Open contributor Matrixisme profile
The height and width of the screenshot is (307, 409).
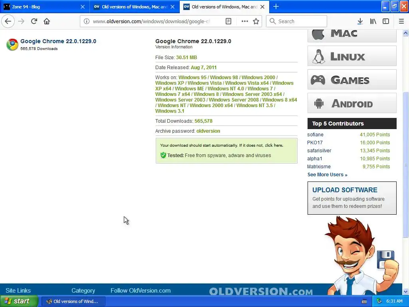click(x=319, y=167)
